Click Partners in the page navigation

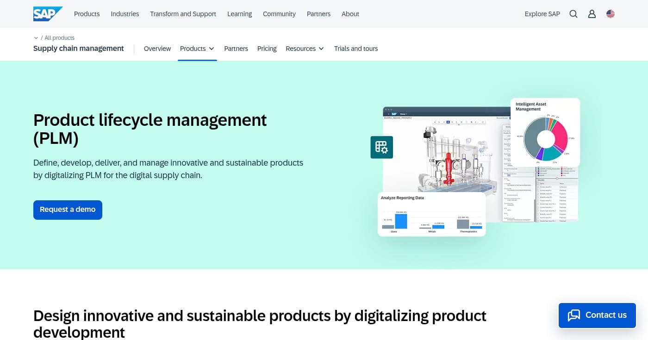click(x=236, y=49)
